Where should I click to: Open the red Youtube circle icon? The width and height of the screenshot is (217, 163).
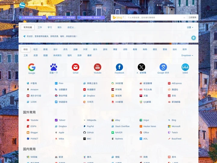coord(97,67)
